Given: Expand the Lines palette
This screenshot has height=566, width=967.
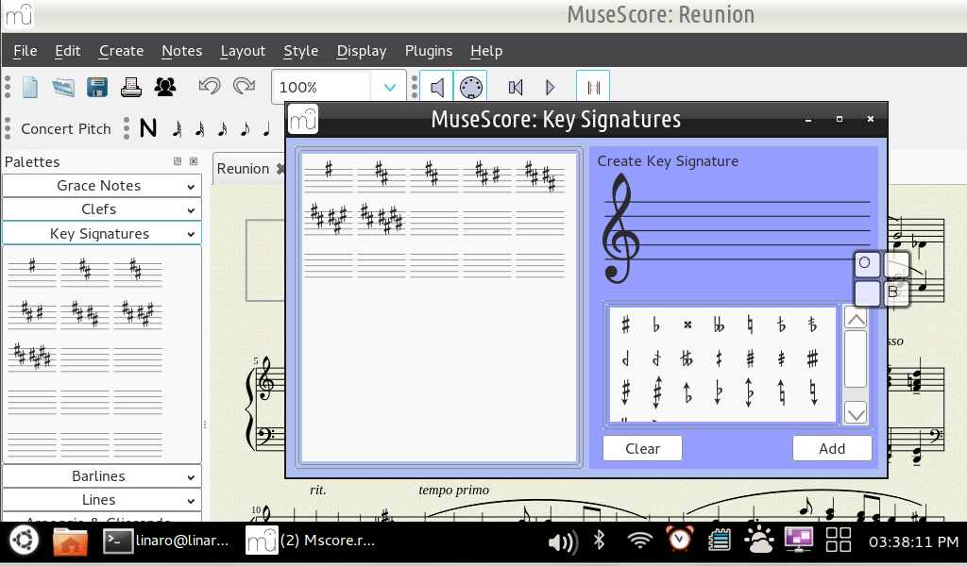Looking at the screenshot, I should pyautogui.click(x=102, y=499).
